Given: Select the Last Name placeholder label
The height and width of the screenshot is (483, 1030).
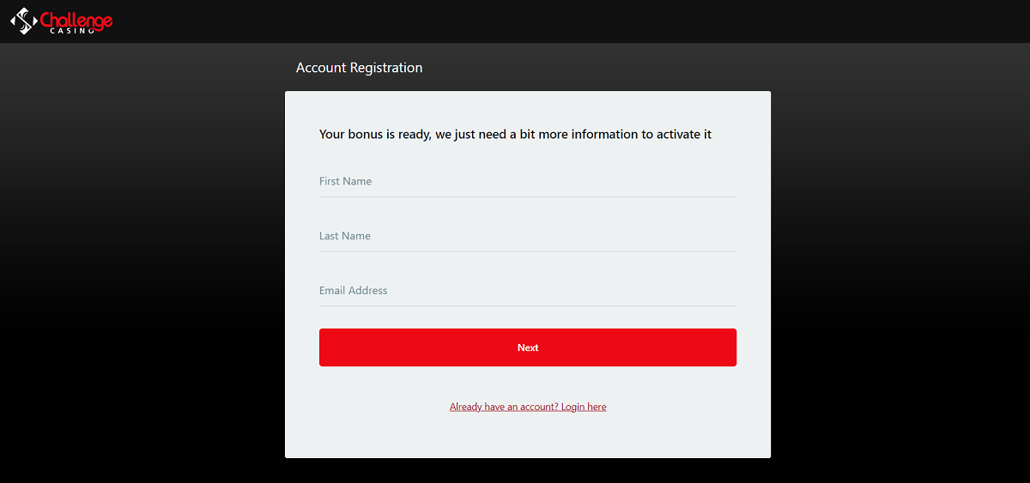Looking at the screenshot, I should point(345,236).
